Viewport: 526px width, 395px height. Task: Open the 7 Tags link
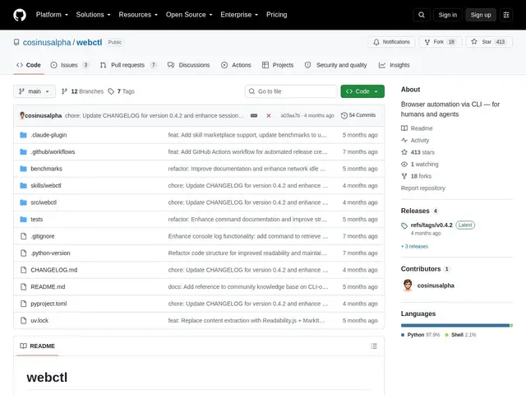pyautogui.click(x=121, y=91)
